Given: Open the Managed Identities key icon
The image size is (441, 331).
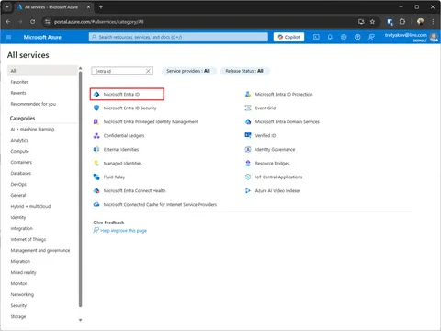Looking at the screenshot, I should (96, 163).
